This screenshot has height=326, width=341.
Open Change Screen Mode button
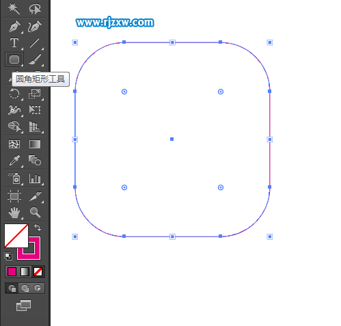(23, 305)
